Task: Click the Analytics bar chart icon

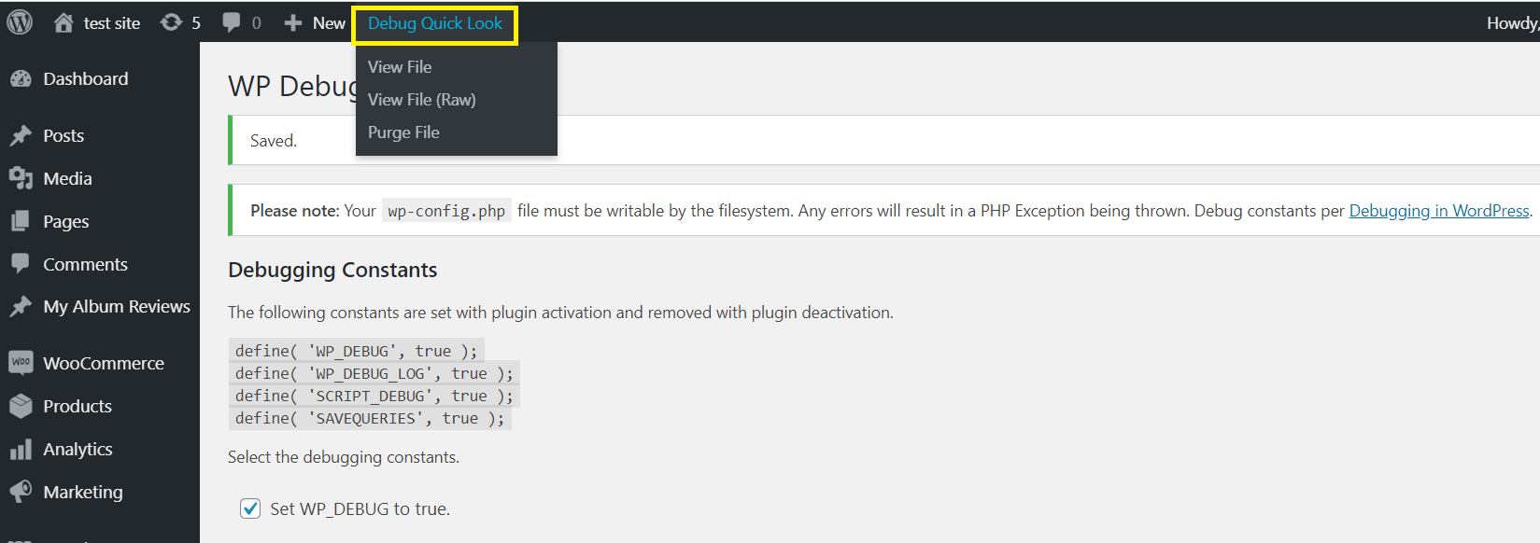Action: 21,450
